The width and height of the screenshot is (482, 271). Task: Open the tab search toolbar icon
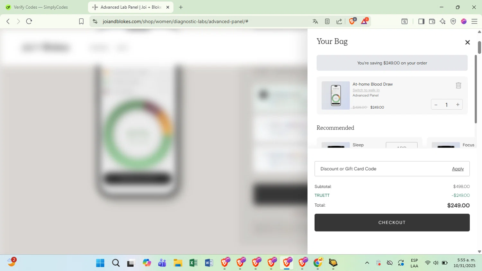[405, 21]
